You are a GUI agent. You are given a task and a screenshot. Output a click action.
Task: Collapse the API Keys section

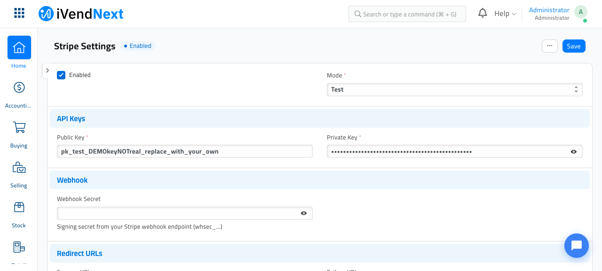320,119
